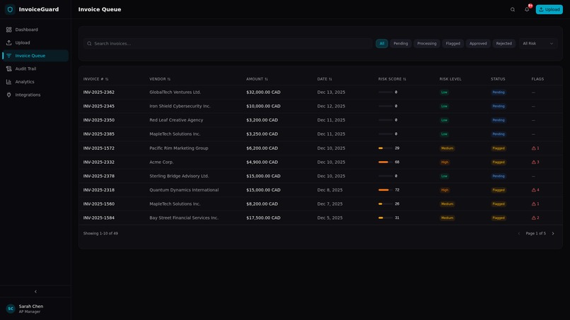This screenshot has width=570, height=320.
Task: Open invoice INV-2025-2385
Action: point(99,134)
